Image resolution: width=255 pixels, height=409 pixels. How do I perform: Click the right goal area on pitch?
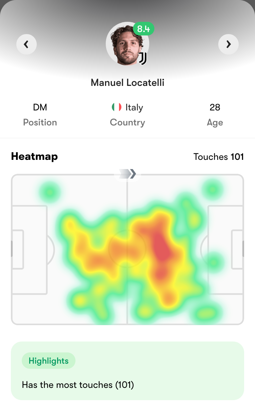click(x=237, y=249)
